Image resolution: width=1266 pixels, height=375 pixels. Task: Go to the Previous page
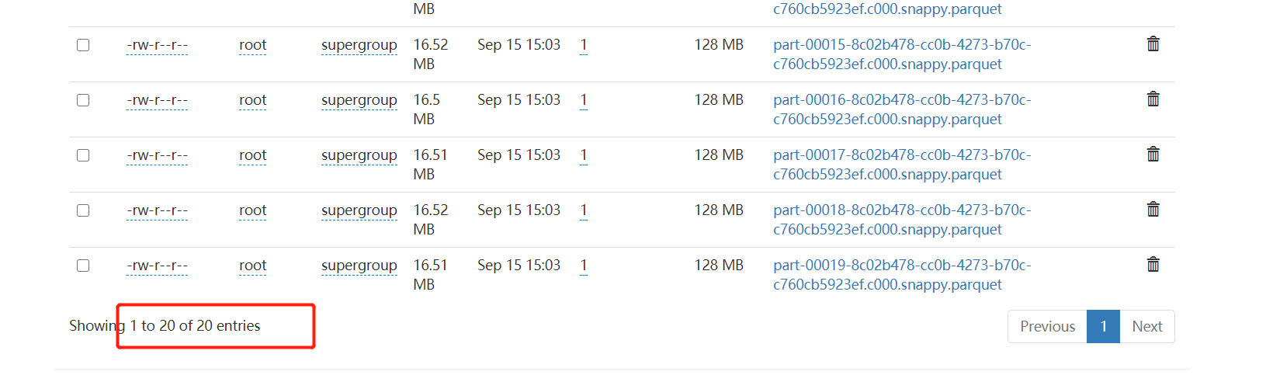1047,327
